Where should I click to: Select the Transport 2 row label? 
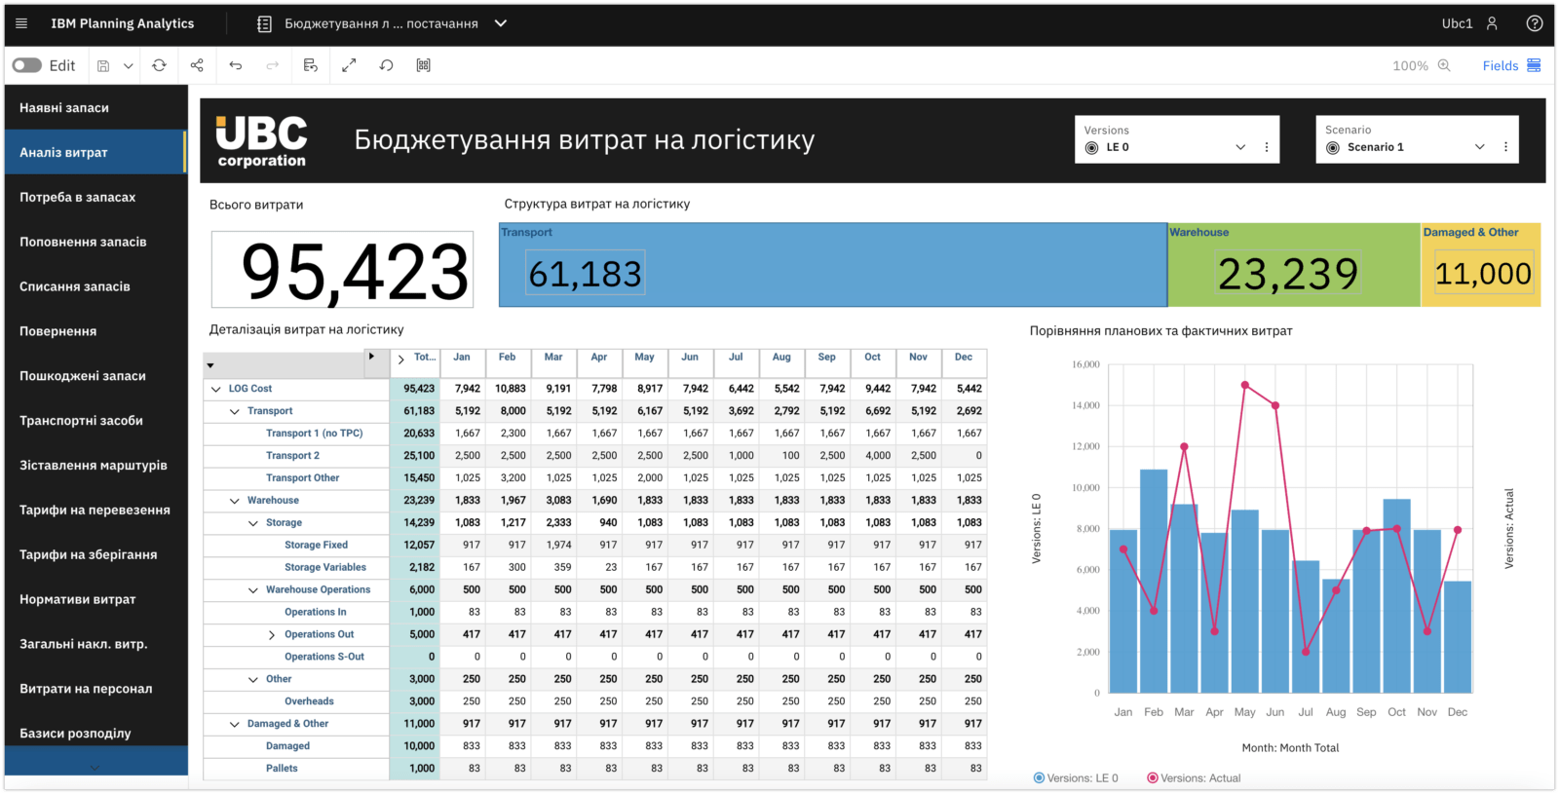click(292, 456)
